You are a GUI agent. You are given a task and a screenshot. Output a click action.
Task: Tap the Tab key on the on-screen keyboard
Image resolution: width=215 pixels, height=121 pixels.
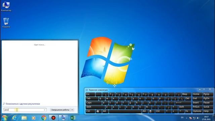[x=92, y=98]
